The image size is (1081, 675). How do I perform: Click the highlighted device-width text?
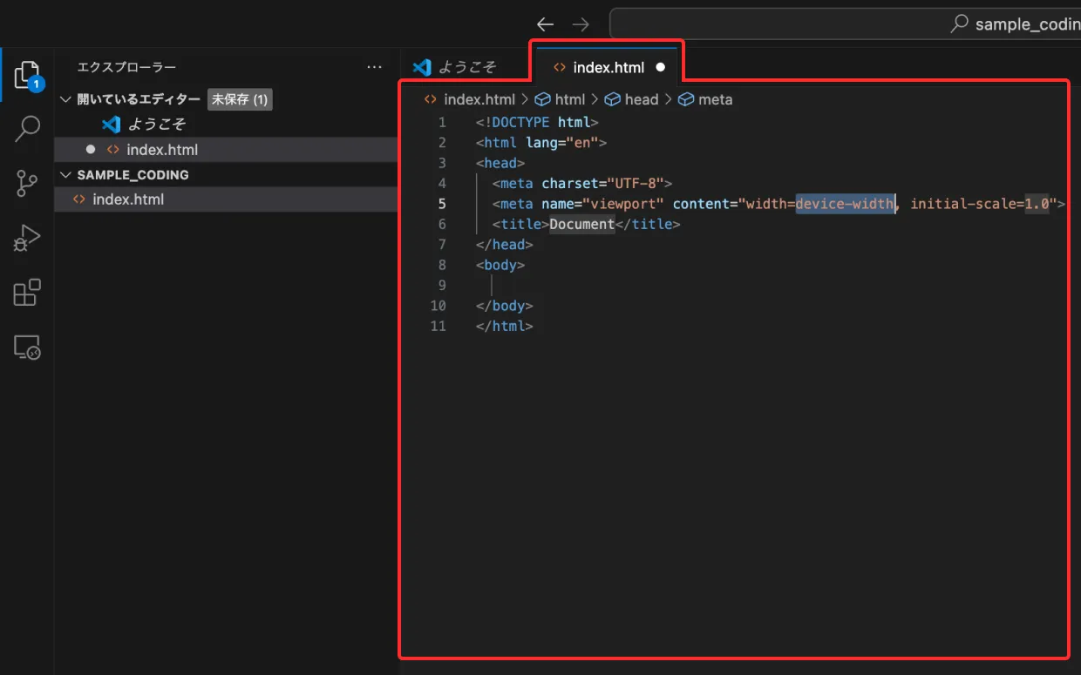845,204
